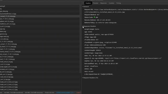Close the request details panel
168x94 pixels.
tap(83, 3)
